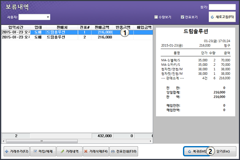Click the 당일합계 label in receipt
This screenshot has width=240, height=160.
tap(173, 92)
